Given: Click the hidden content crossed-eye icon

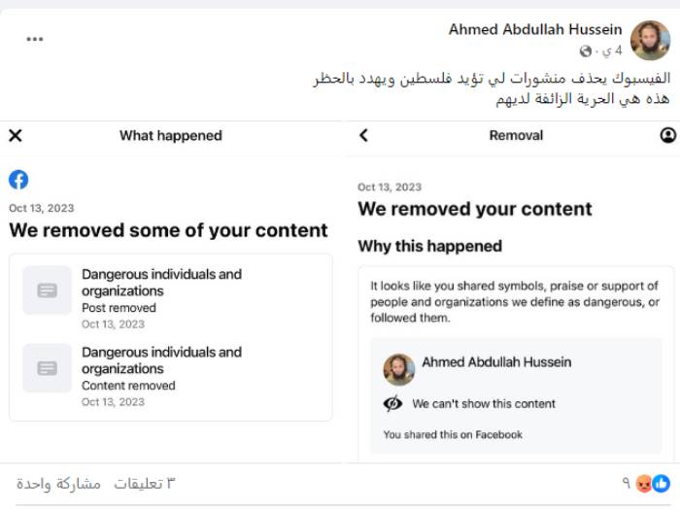Looking at the screenshot, I should point(393,403).
